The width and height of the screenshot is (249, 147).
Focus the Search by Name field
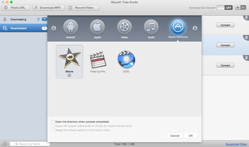tap(30, 144)
